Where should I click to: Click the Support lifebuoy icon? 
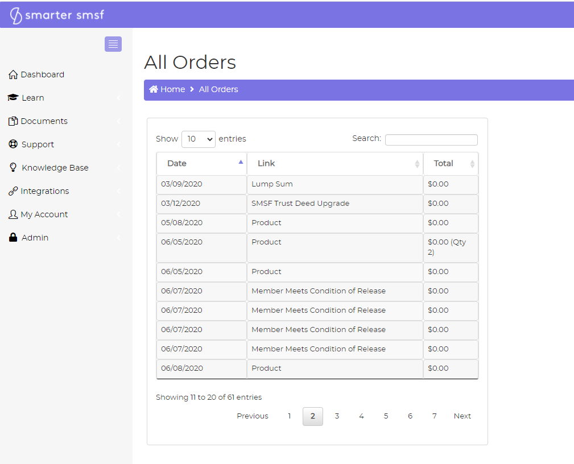13,144
